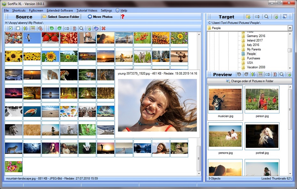Open the People folder dropdown in Target
Image resolution: width=297 pixels, height=189 pixels.
click(289, 28)
